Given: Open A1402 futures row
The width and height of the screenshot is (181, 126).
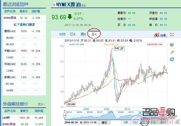Looking at the screenshot, I should pos(24,90).
